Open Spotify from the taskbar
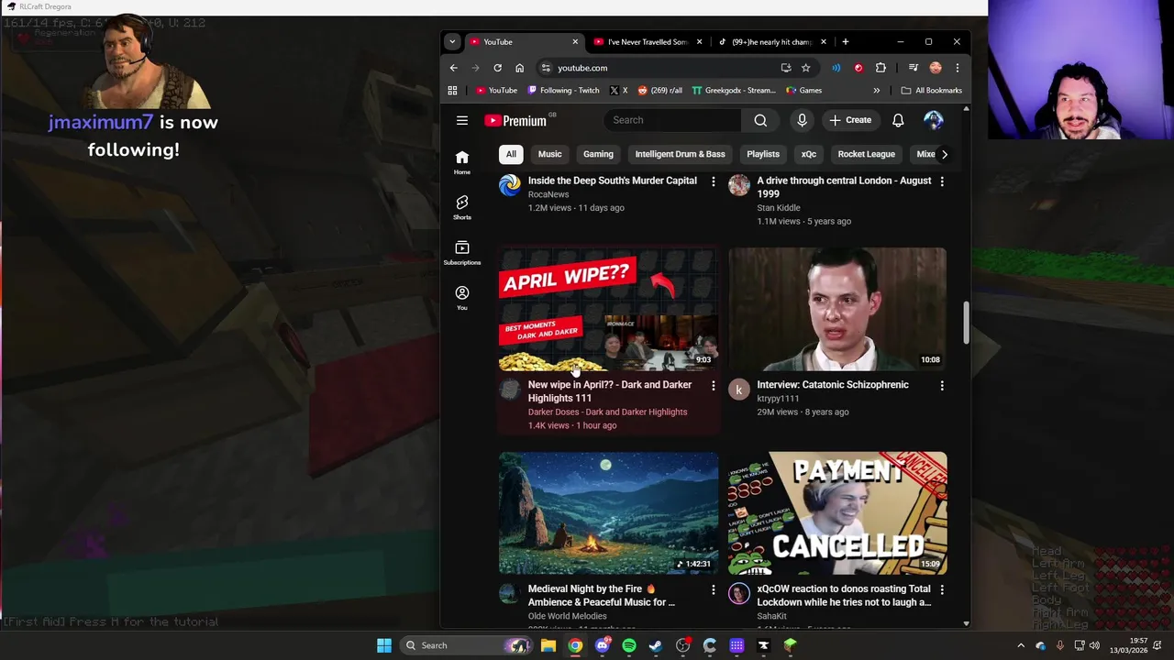 click(629, 645)
